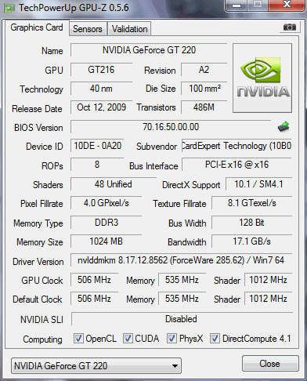The image size is (307, 381).
Task: Click the BIOS Version field
Action: (x=171, y=127)
